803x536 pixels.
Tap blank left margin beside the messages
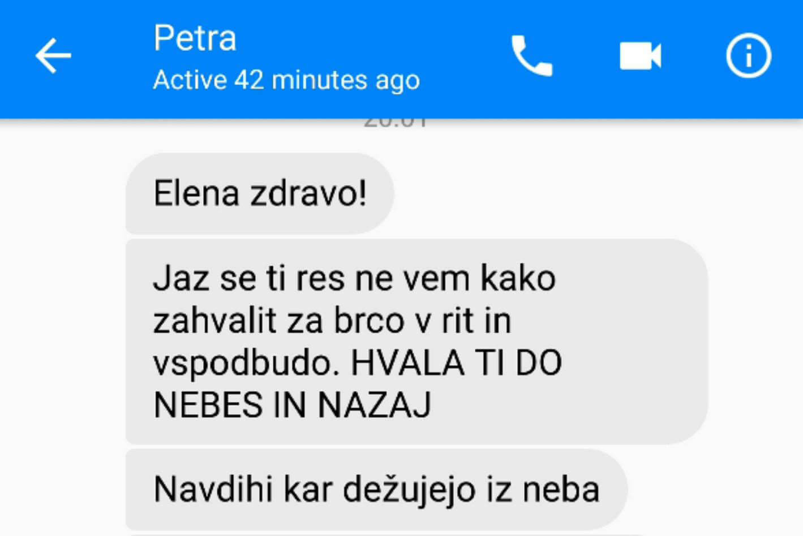(62, 339)
